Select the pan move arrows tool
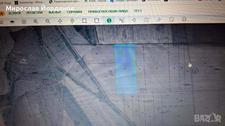The height and width of the screenshot is (126, 225). (60, 21)
